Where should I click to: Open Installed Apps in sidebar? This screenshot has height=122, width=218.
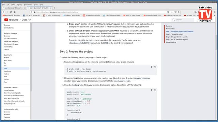(x=9, y=47)
